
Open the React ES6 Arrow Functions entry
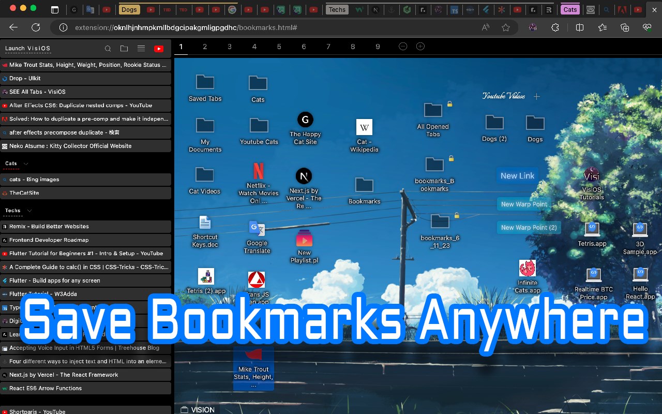click(x=85, y=388)
